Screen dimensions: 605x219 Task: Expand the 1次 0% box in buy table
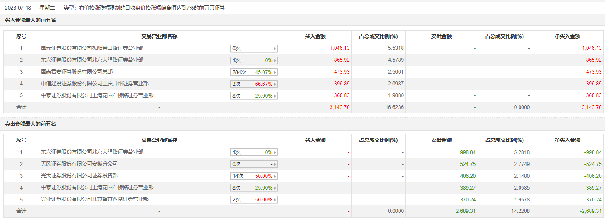point(254,60)
